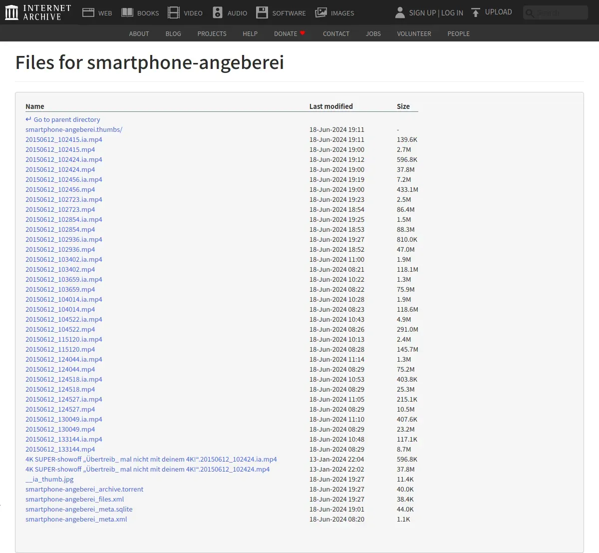Open smartphone-angeberei_files.xml
The image size is (599, 553).
click(74, 499)
